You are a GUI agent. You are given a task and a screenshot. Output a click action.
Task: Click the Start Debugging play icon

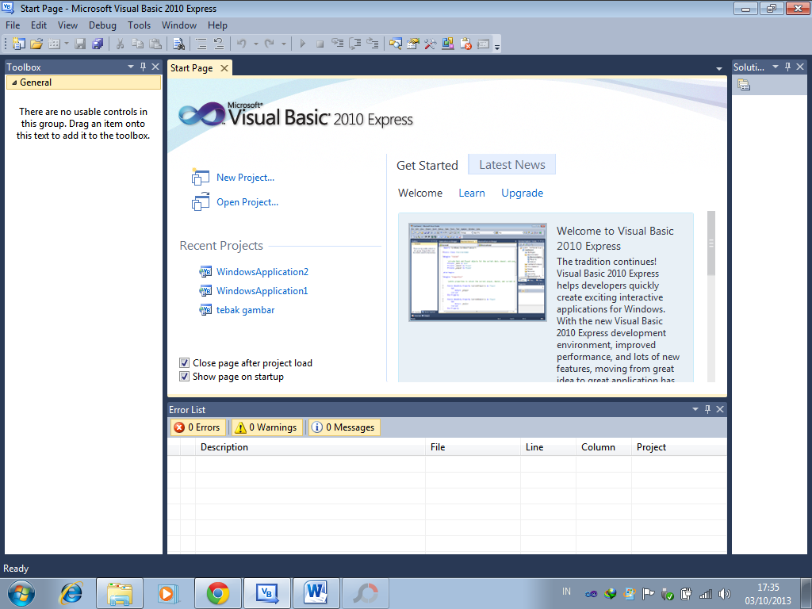click(x=303, y=44)
